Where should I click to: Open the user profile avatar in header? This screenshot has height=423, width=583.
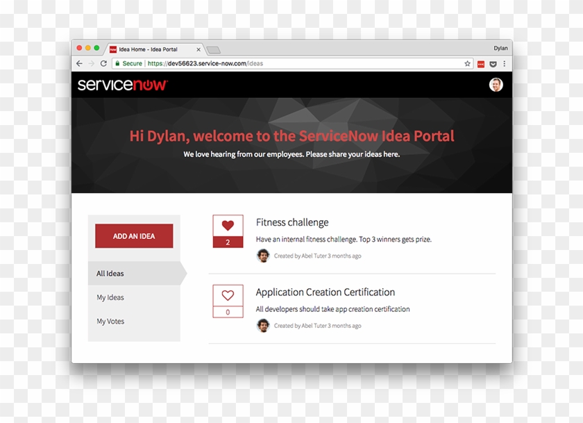tap(496, 85)
